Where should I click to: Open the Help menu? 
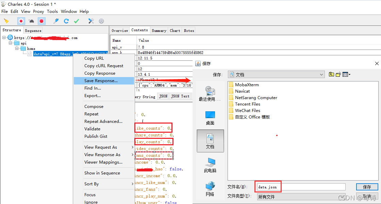[84, 12]
